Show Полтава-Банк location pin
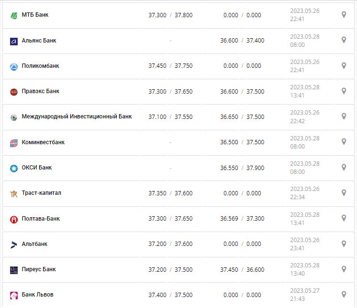Image resolution: width=357 pixels, height=308 pixels. click(344, 218)
